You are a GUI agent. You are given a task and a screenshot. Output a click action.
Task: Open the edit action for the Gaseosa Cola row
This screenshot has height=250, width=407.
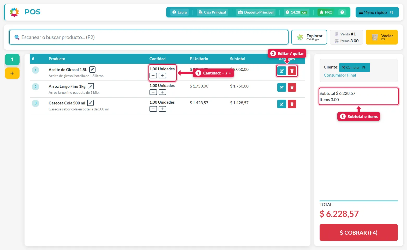pyautogui.click(x=282, y=104)
